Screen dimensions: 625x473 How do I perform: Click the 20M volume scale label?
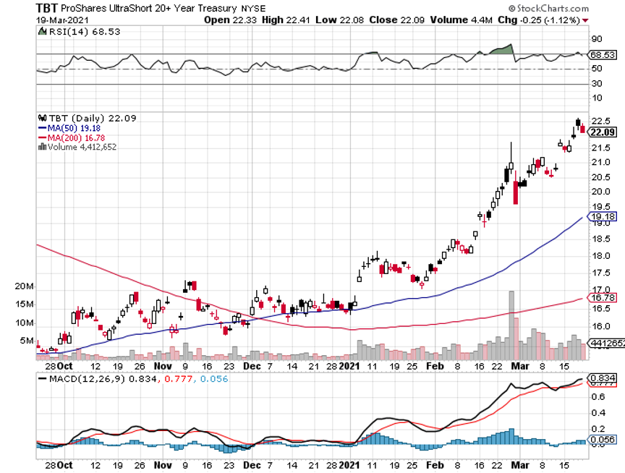coord(25,286)
